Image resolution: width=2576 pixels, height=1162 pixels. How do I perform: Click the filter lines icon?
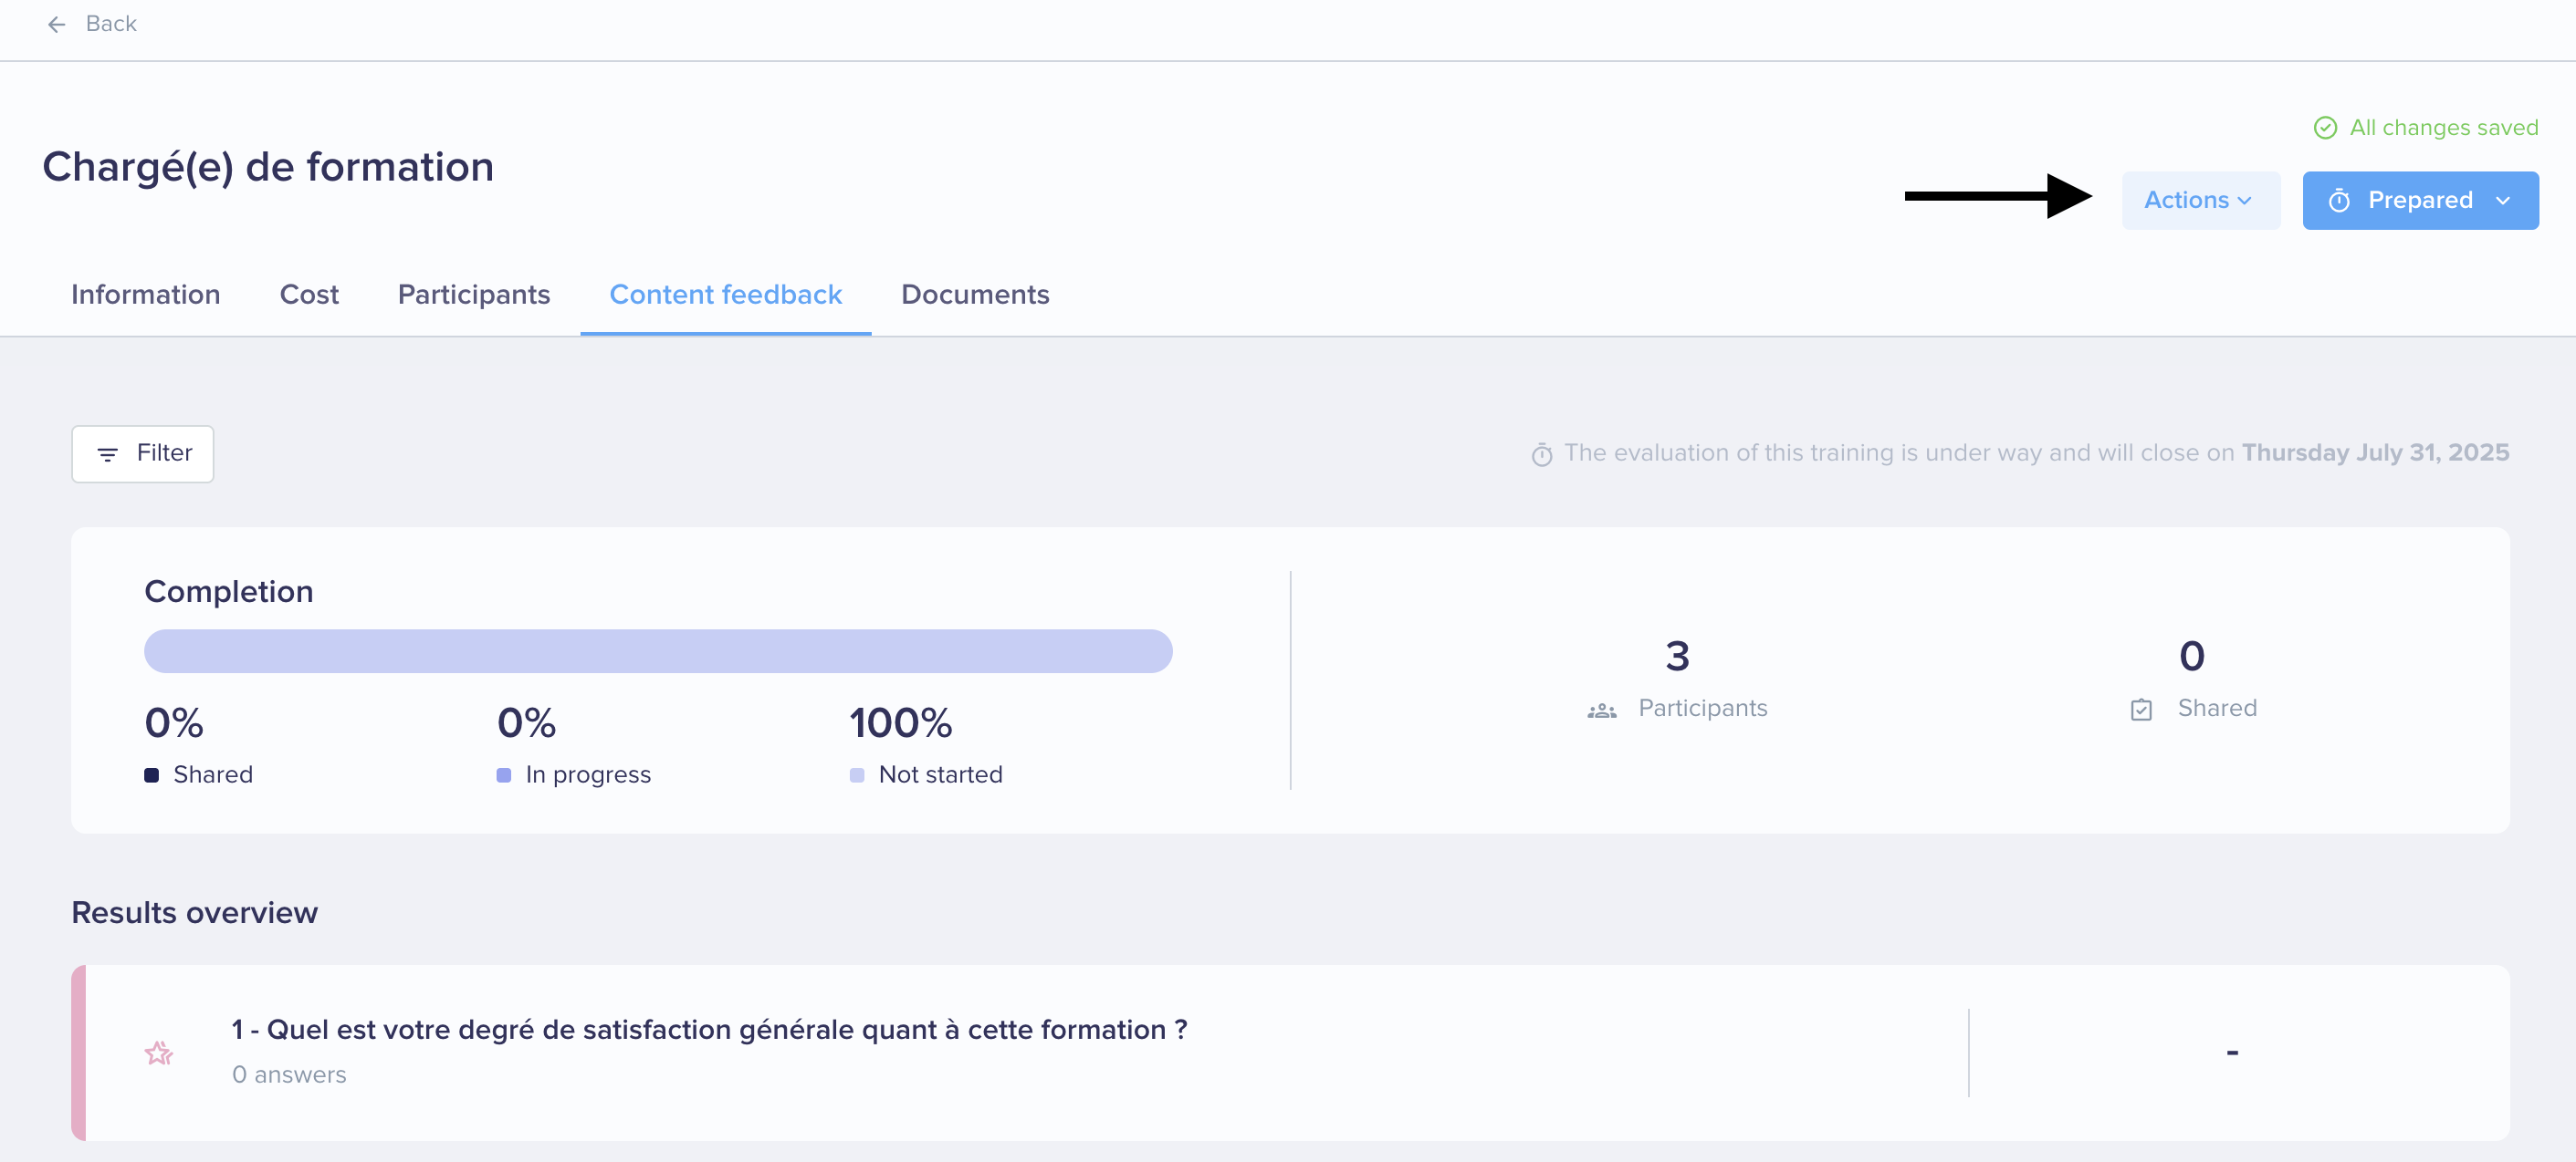point(108,454)
